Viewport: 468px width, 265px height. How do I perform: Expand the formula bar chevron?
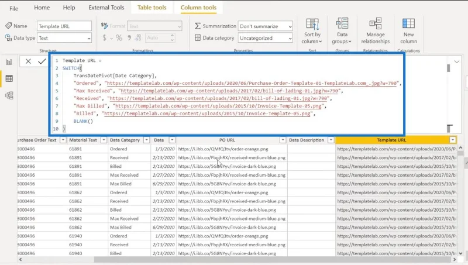tap(457, 62)
